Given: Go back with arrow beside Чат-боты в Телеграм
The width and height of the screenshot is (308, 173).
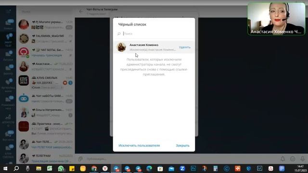Looking at the screenshot, I should pyautogui.click(x=81, y=12).
